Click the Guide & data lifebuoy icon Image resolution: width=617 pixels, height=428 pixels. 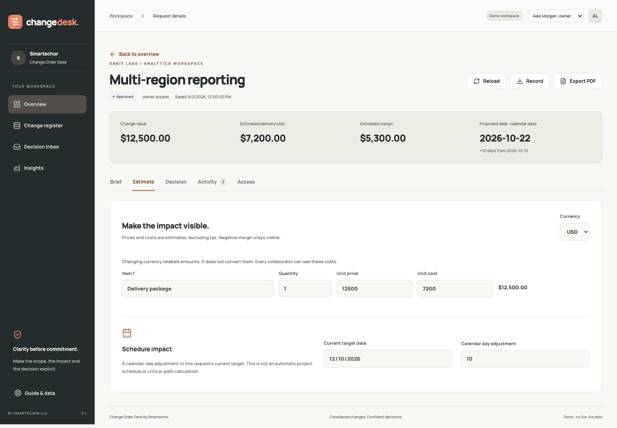[x=18, y=393]
